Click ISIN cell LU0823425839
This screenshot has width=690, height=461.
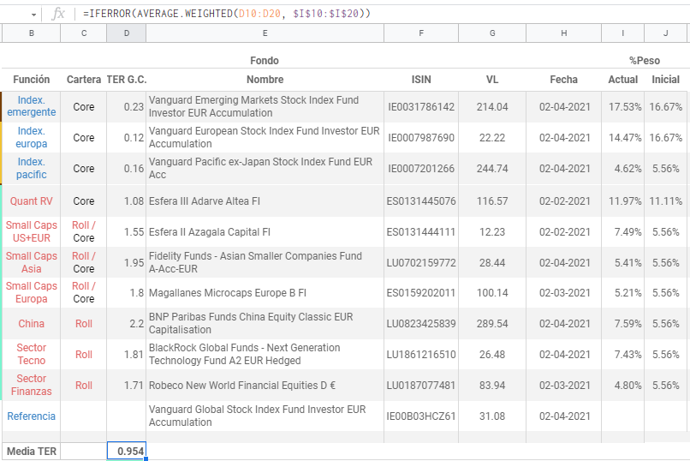pos(421,324)
